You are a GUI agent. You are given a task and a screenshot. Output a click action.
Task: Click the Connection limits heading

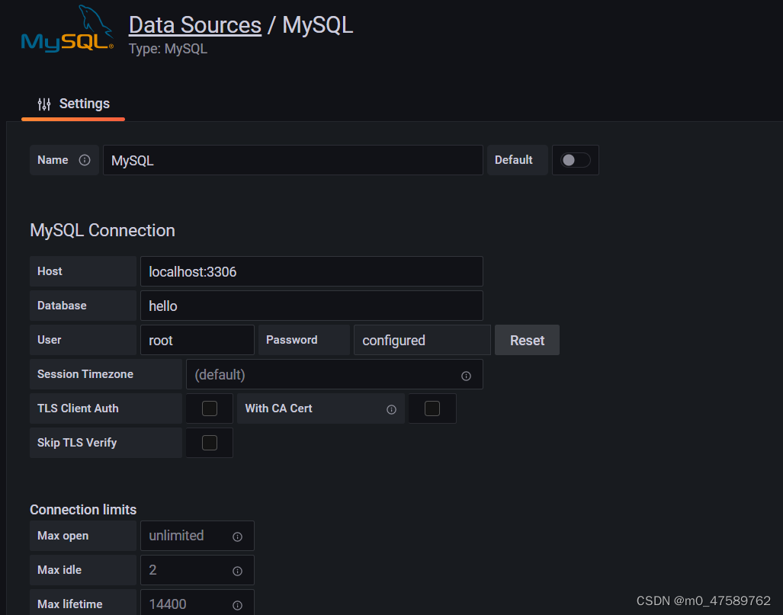(83, 510)
